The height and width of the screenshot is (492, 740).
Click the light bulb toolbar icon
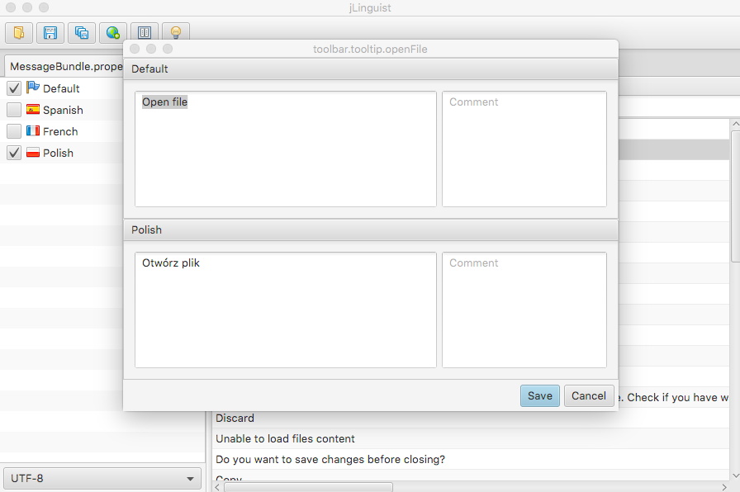(x=176, y=32)
